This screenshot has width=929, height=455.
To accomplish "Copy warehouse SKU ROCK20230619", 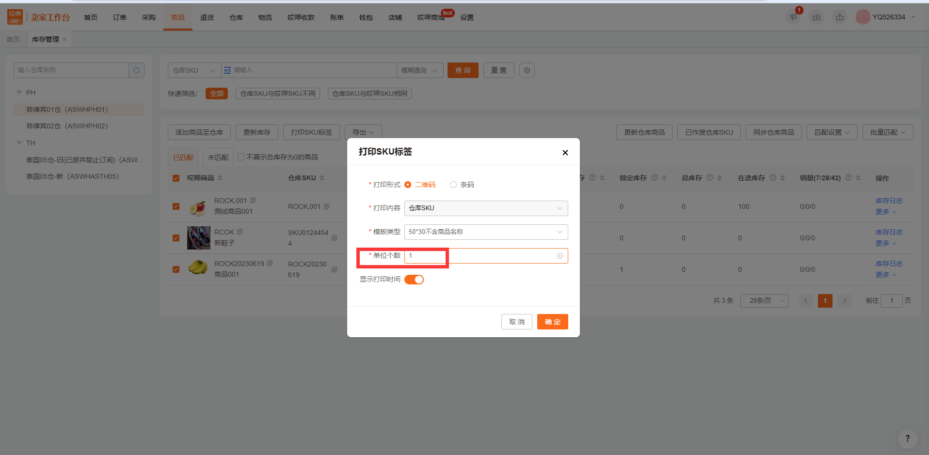I will 334,269.
